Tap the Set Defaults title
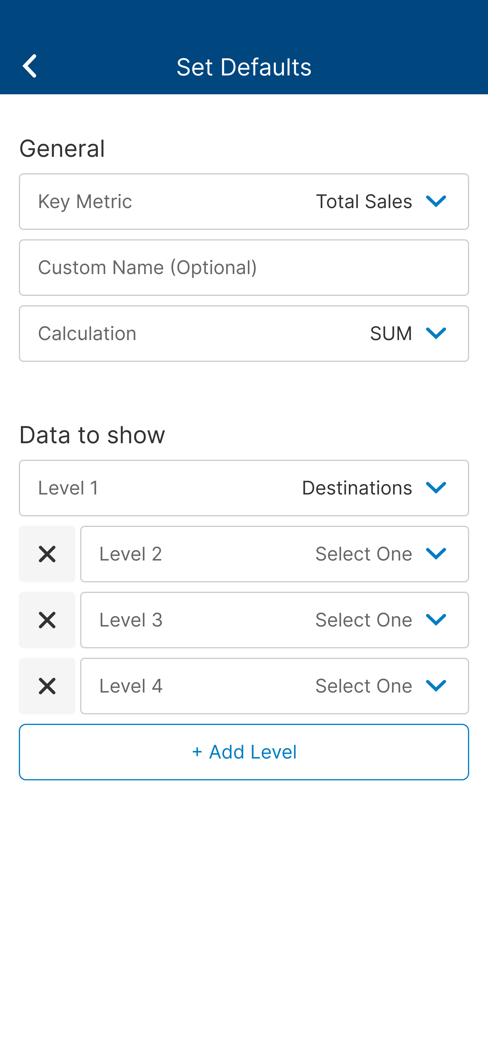 click(244, 67)
